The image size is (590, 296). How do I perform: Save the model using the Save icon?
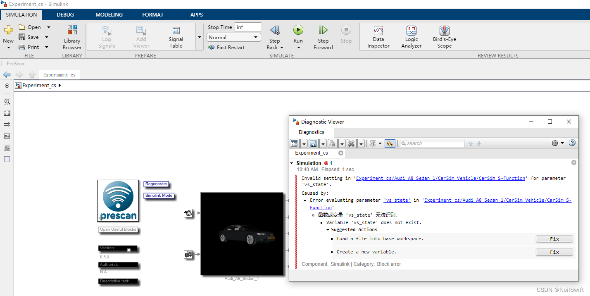tap(22, 37)
